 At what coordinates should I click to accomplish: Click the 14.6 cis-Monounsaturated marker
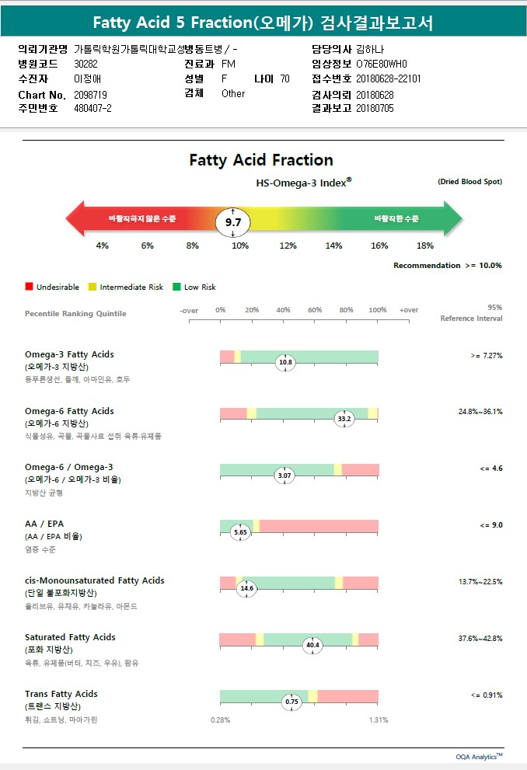click(x=246, y=589)
